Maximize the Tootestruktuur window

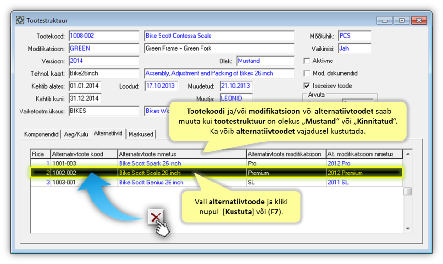(x=402, y=20)
